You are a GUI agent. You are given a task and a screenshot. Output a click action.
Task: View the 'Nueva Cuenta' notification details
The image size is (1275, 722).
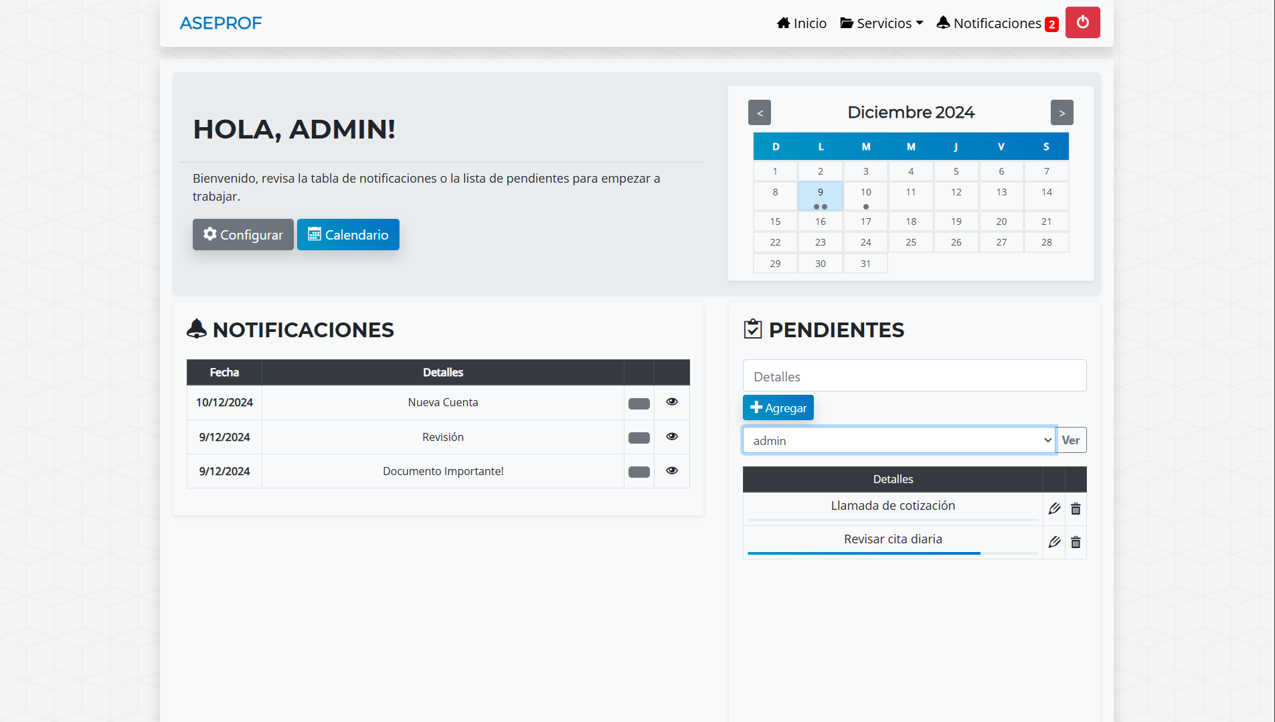point(671,401)
